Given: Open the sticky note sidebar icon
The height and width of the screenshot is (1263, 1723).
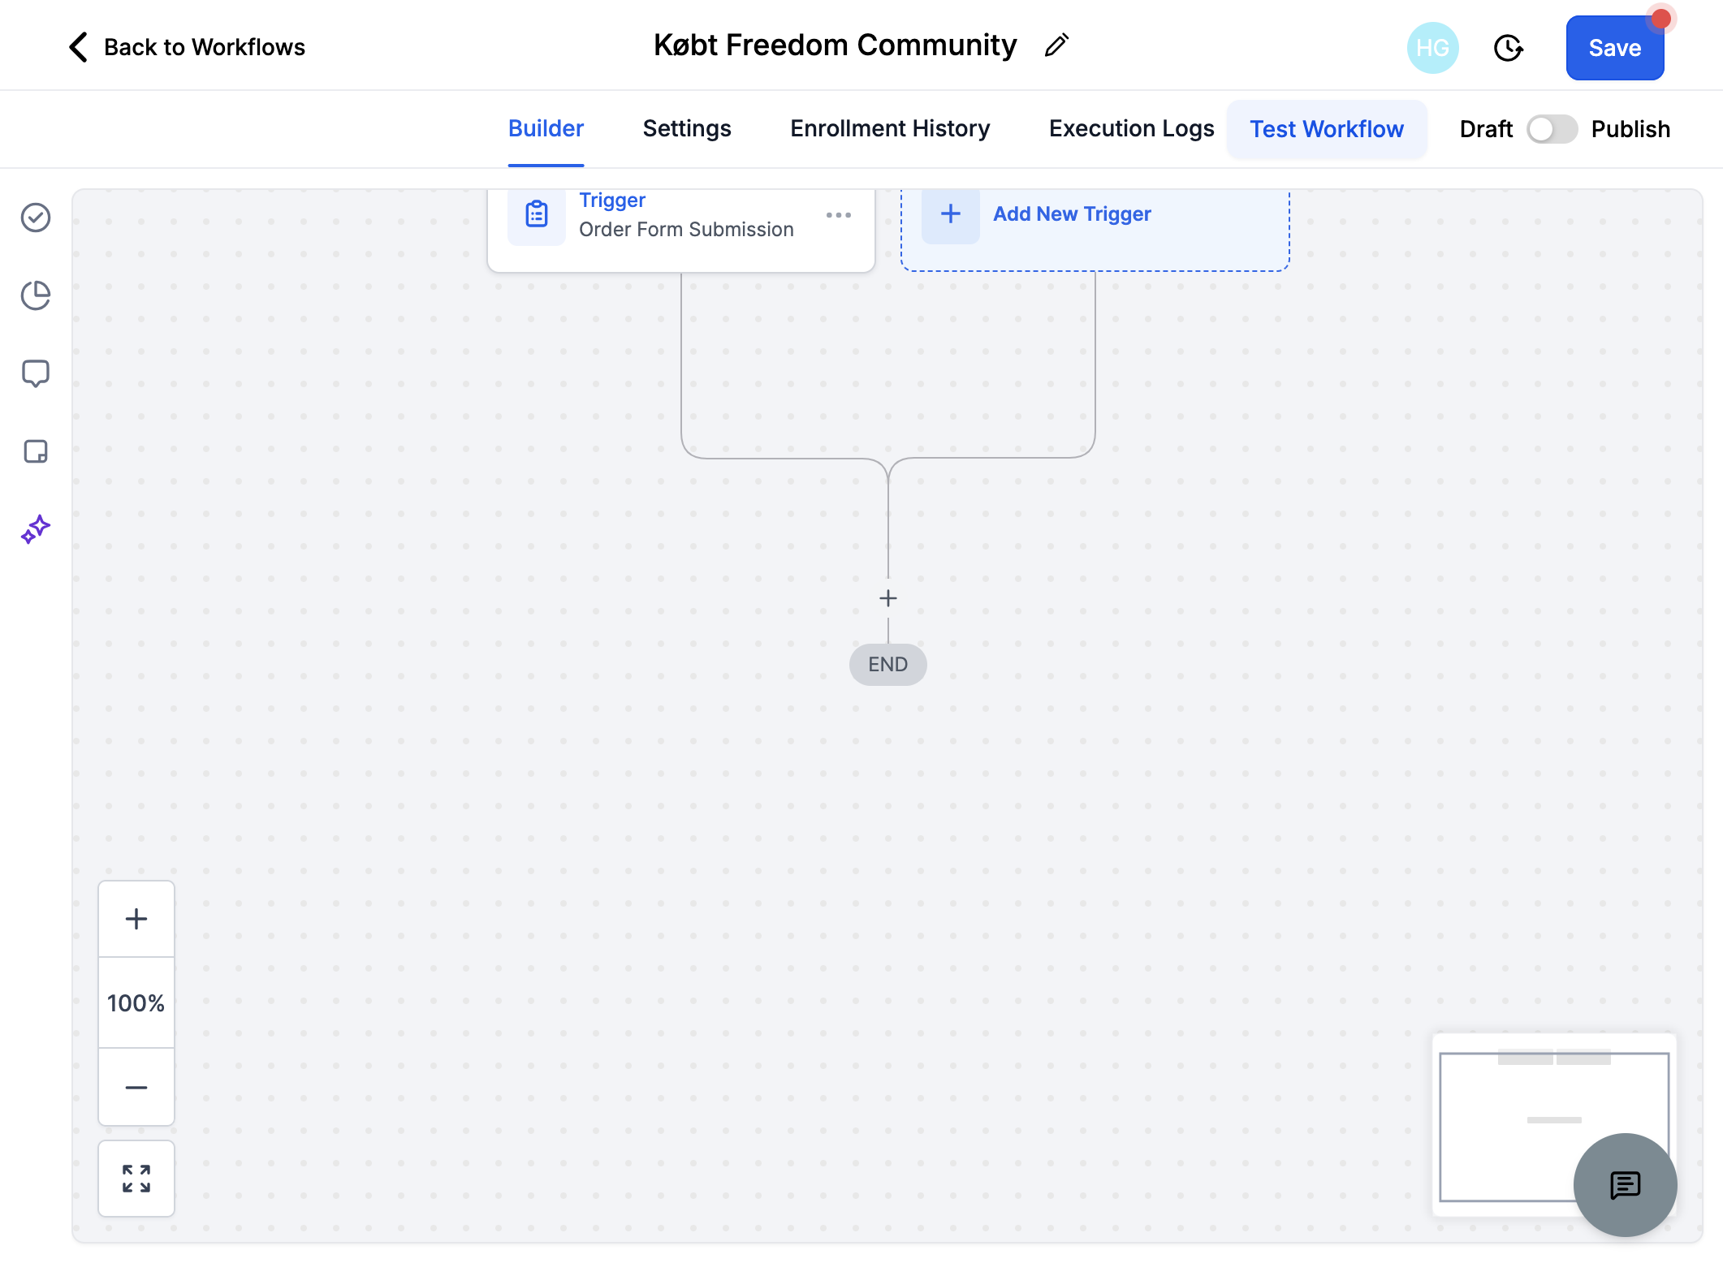Looking at the screenshot, I should click(36, 451).
